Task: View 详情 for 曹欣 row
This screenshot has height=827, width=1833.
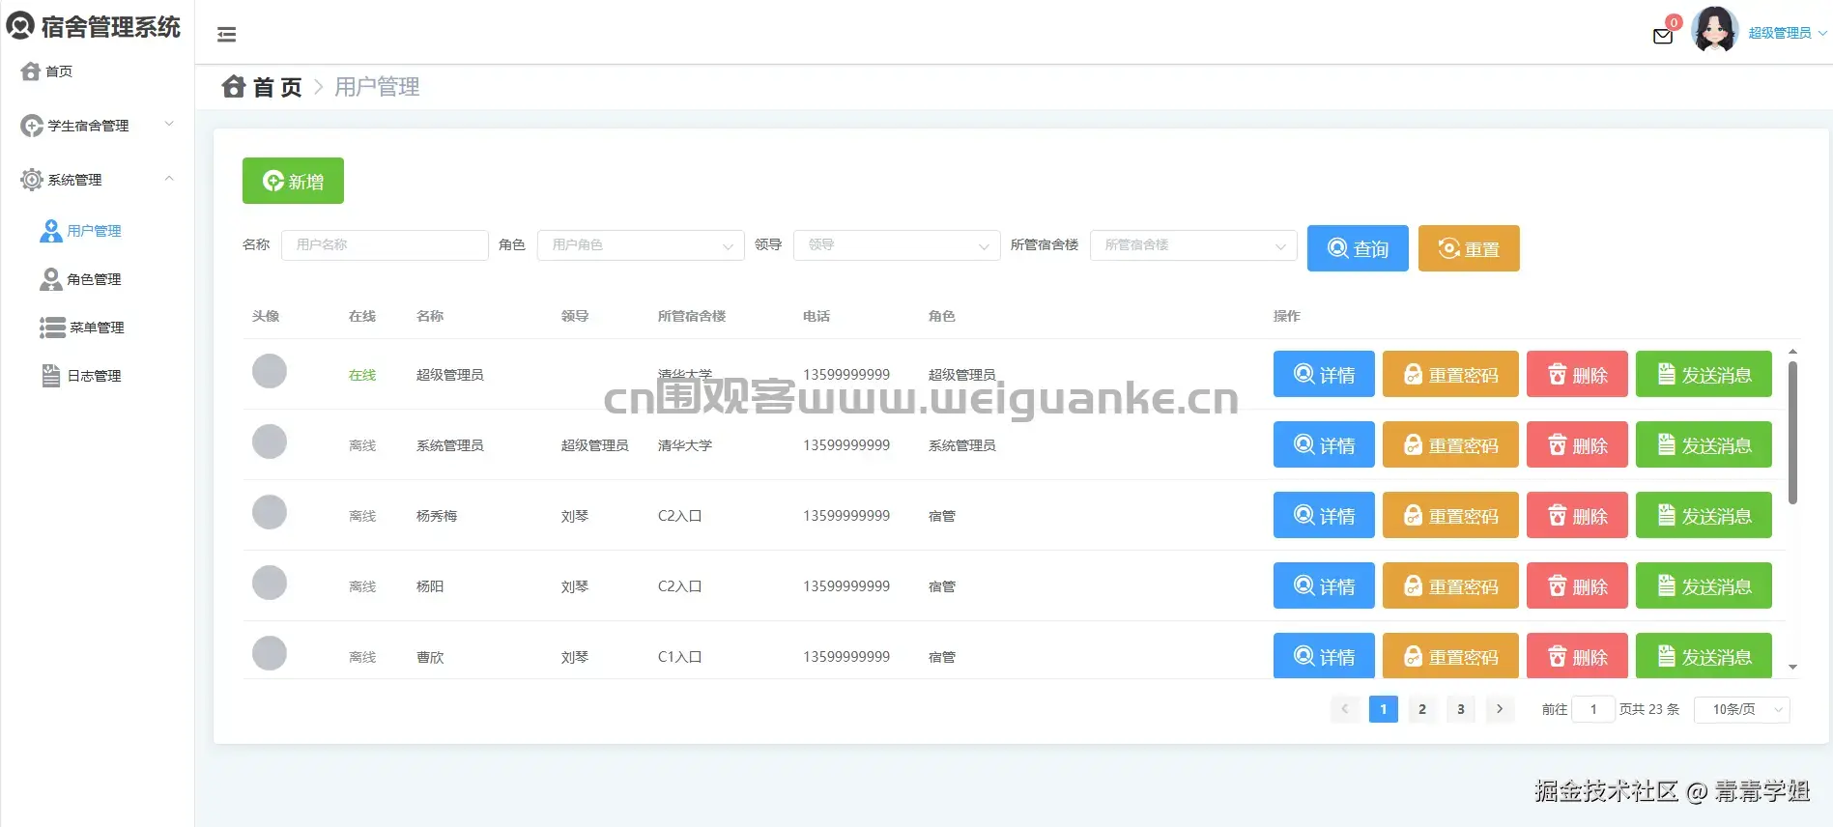Action: coord(1324,655)
